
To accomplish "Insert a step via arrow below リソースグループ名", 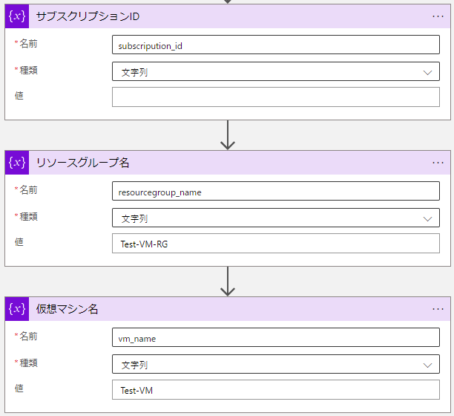I will (x=228, y=282).
